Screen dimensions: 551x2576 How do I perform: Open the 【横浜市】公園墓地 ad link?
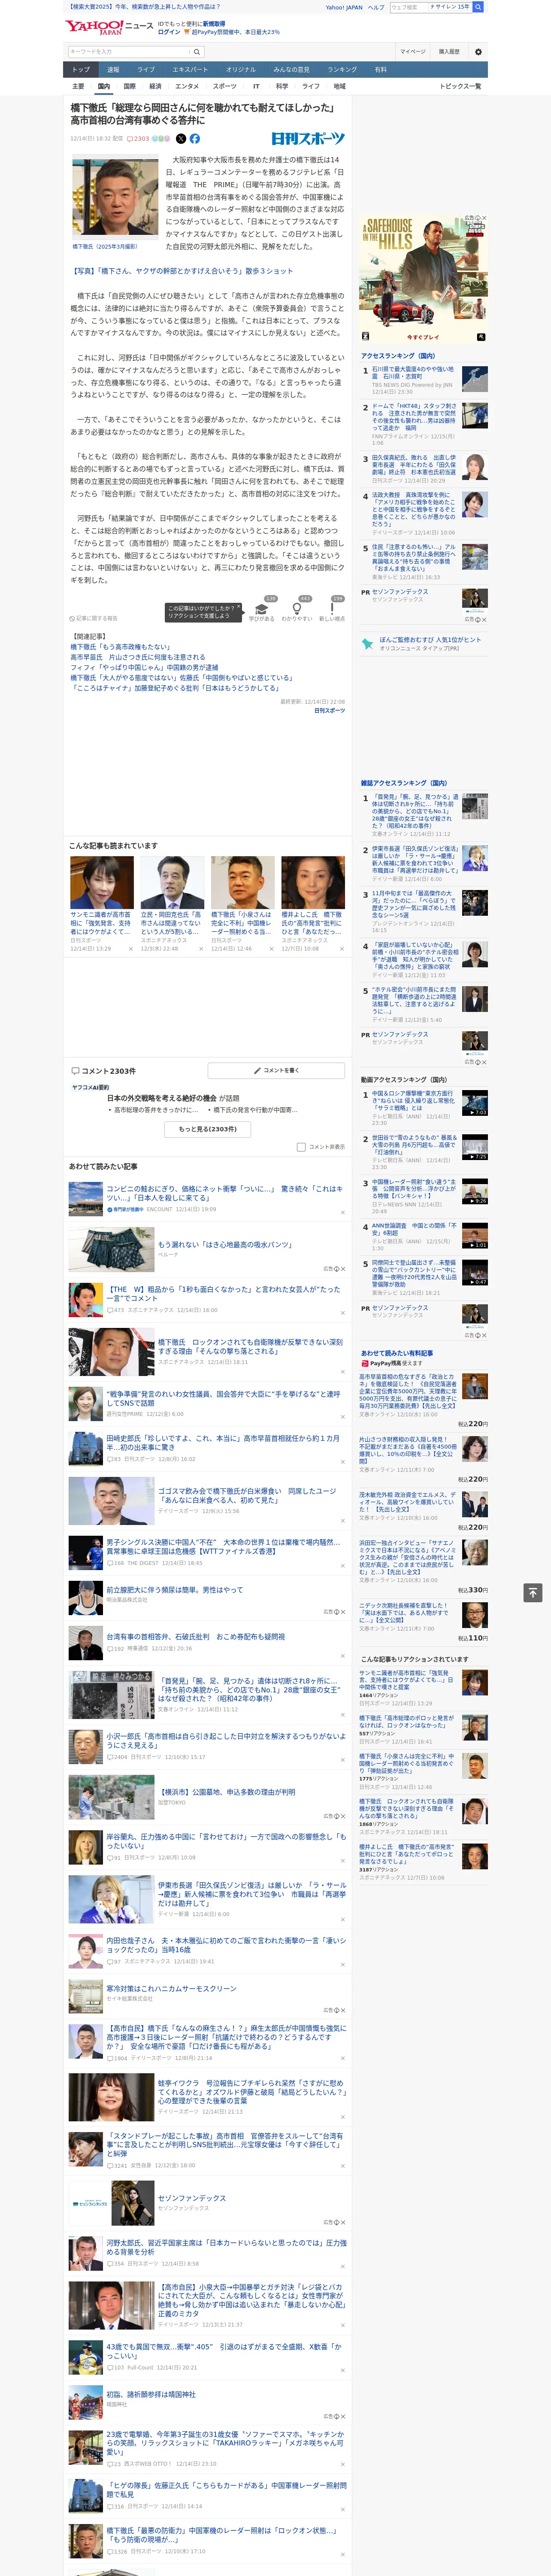click(228, 1792)
